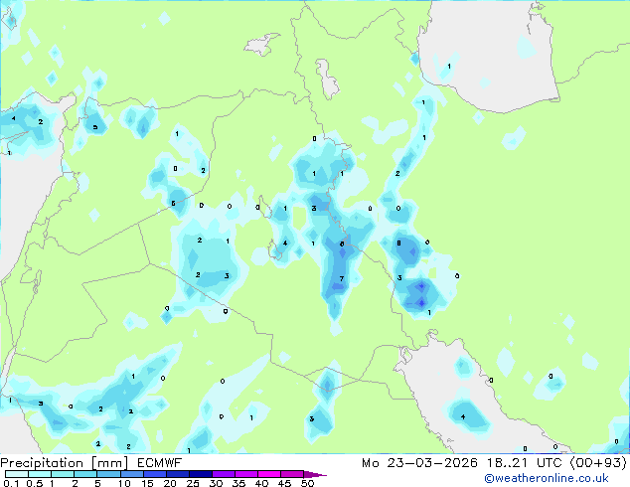Click the '(00+93)' forecast offset
This screenshot has height=487, width=630.
pyautogui.click(x=598, y=463)
